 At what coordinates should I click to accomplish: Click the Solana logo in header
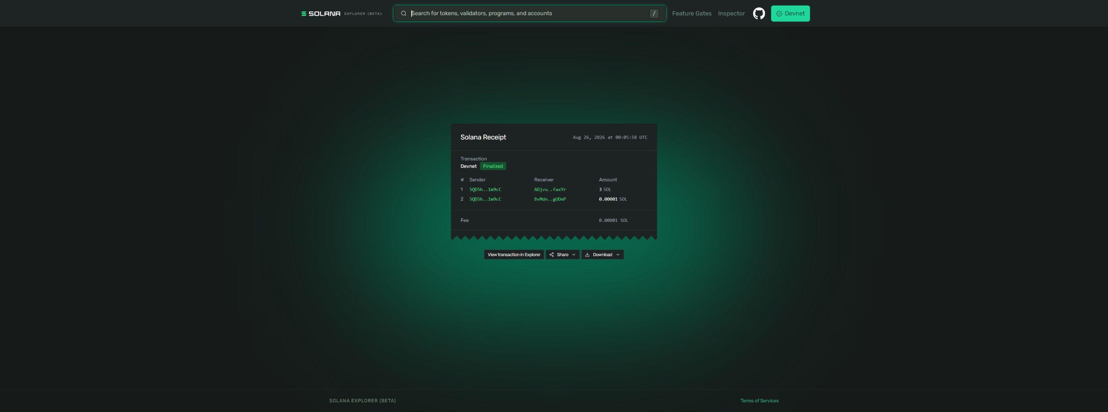321,14
